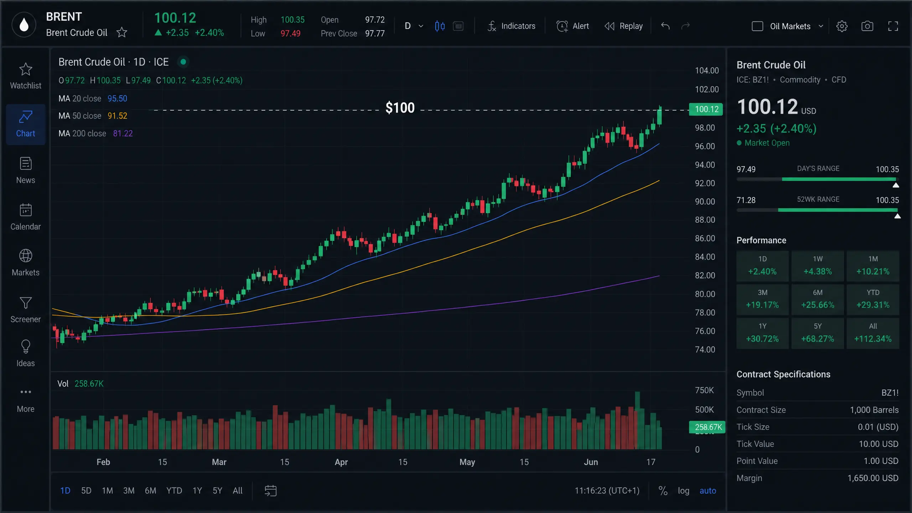Viewport: 912px width, 513px height.
Task: Start bar Replay mode
Action: pyautogui.click(x=624, y=26)
